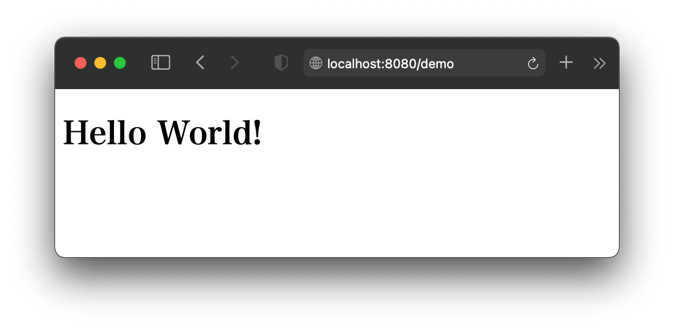
Task: Open a new tab with plus icon
Action: 566,62
